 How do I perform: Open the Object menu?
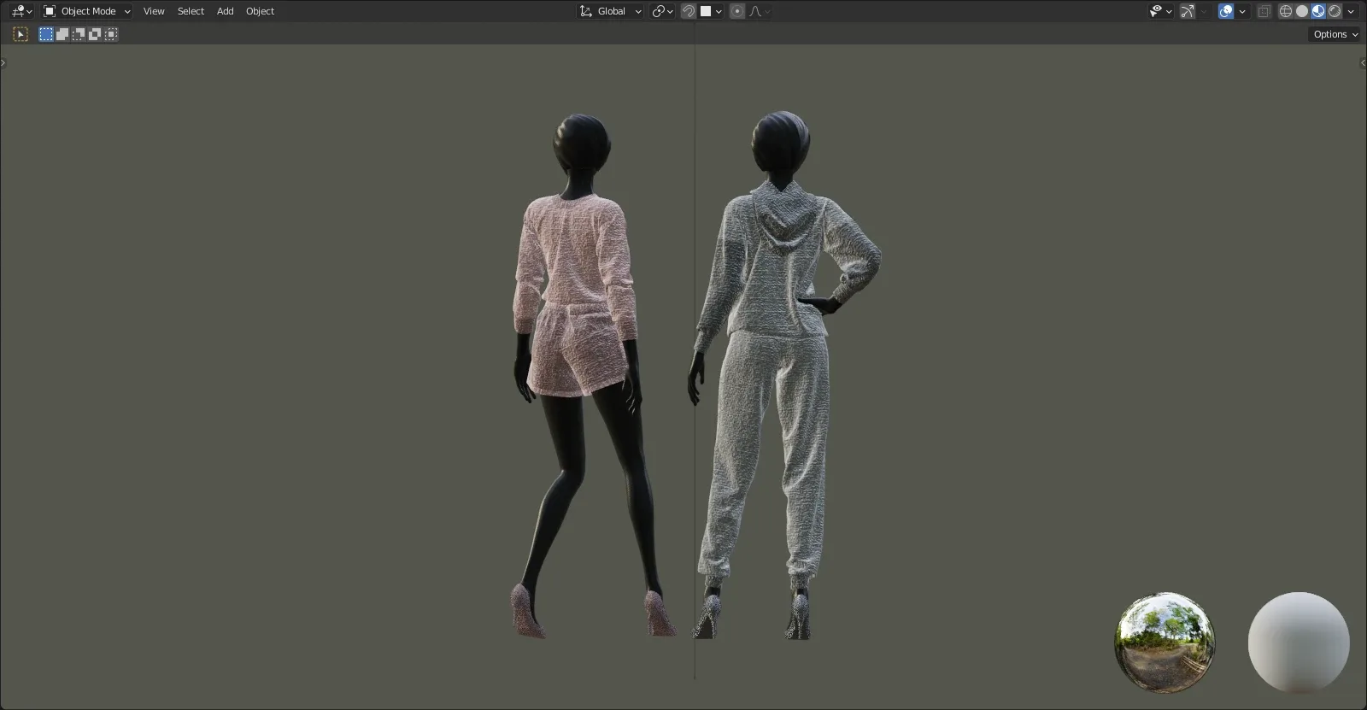coord(260,11)
